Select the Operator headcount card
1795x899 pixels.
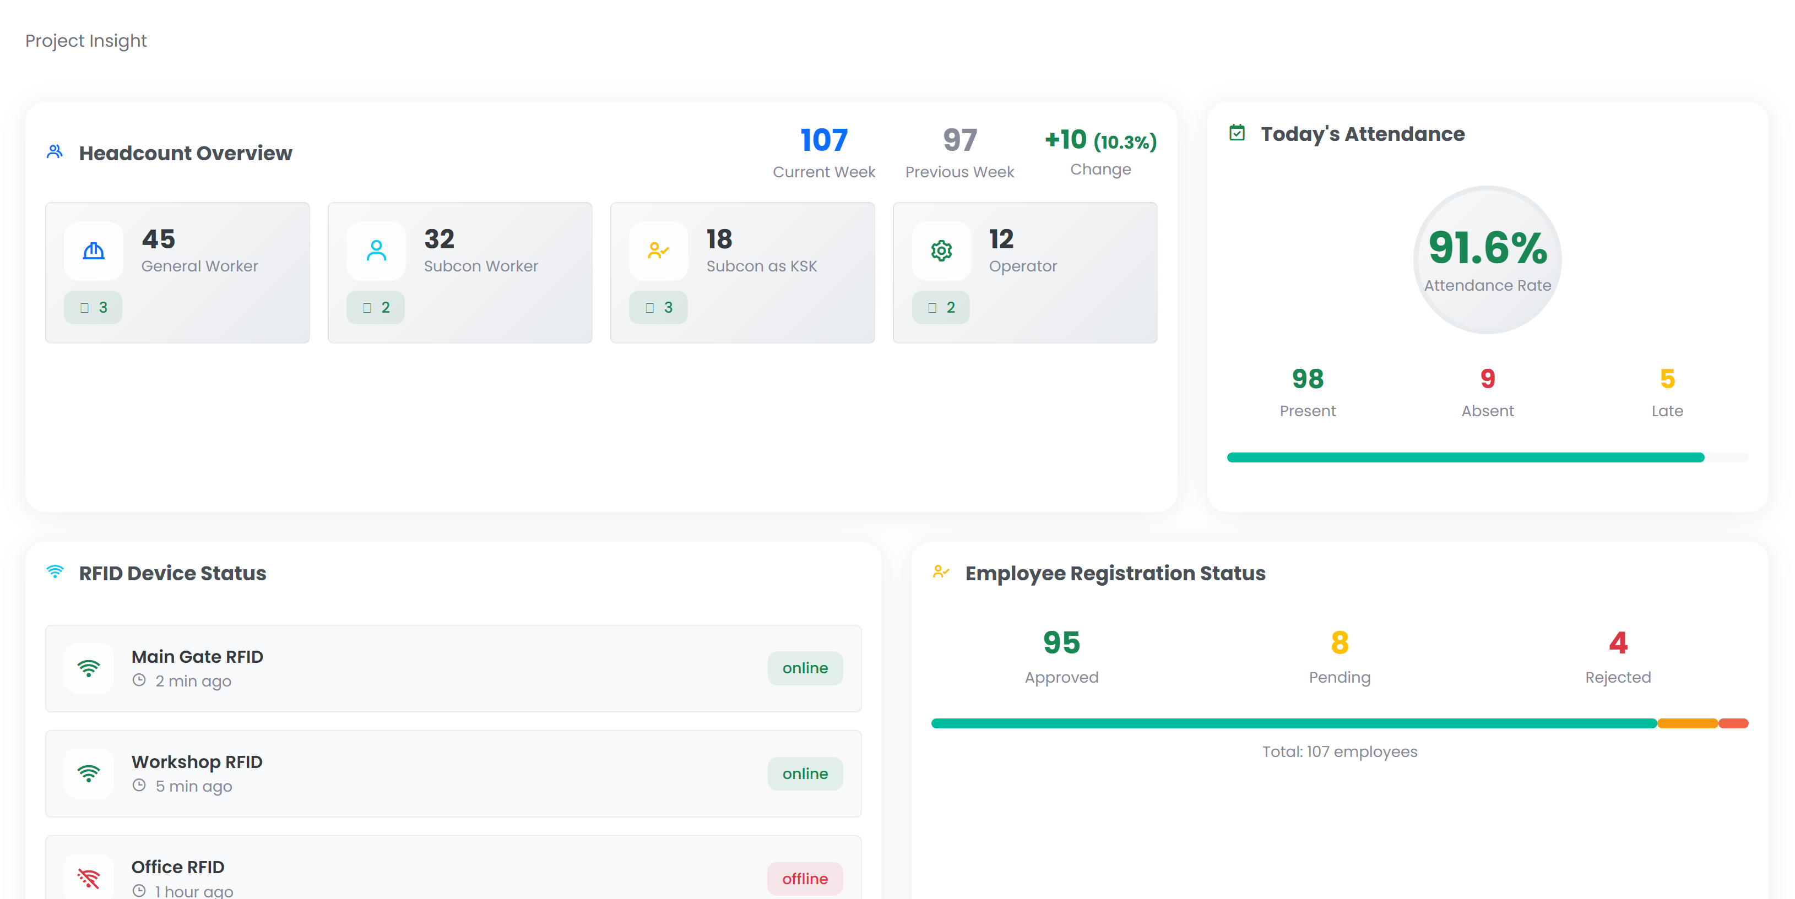(x=1025, y=273)
